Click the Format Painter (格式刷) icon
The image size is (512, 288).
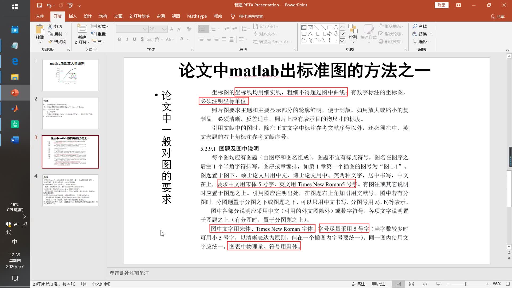click(50, 42)
